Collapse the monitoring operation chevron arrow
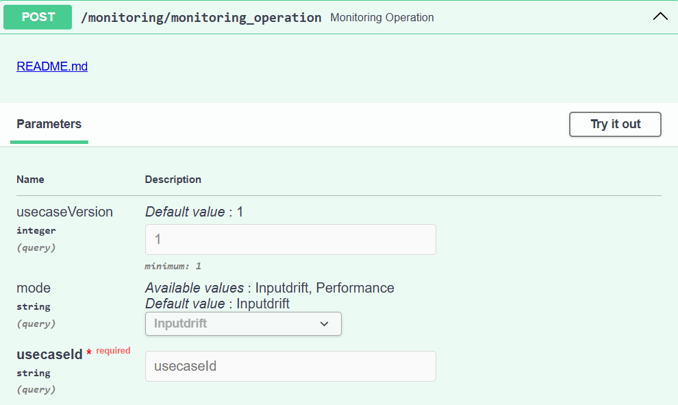Image resolution: width=678 pixels, height=405 pixels. (x=660, y=17)
